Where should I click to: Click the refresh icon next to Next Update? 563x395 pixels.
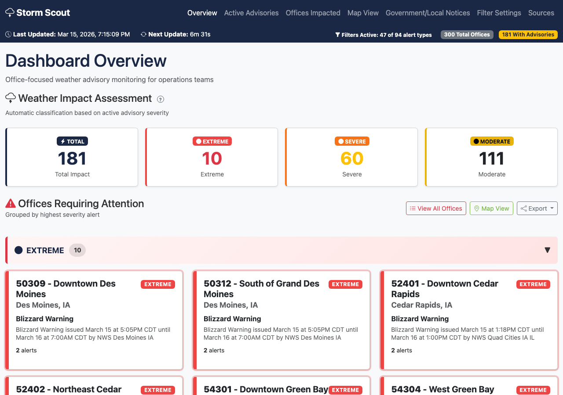(143, 34)
